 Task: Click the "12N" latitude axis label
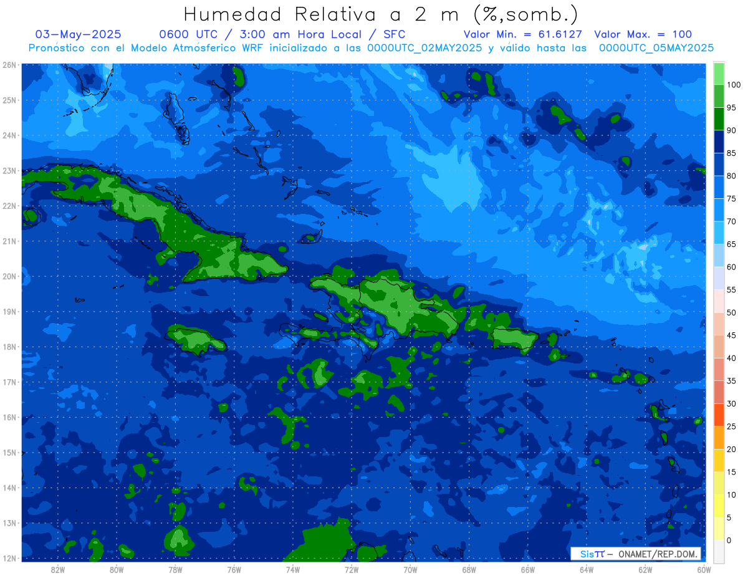(9, 558)
